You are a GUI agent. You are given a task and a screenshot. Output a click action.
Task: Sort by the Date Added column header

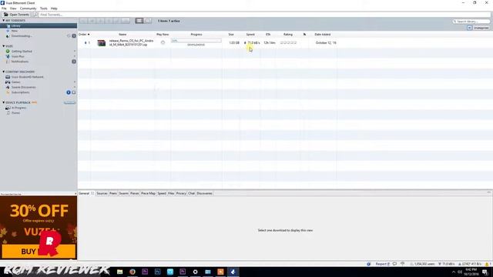click(x=323, y=34)
